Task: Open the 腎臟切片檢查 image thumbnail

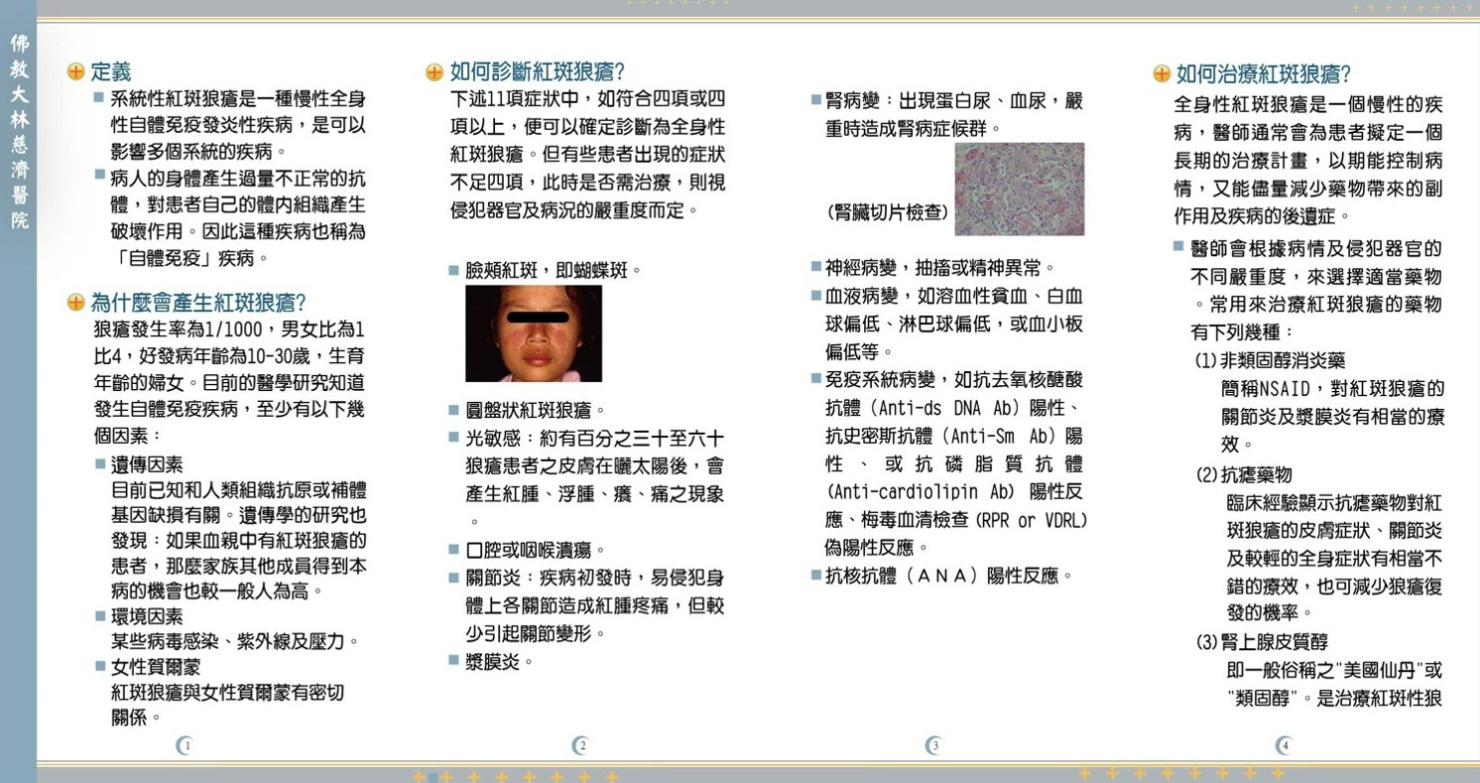Action: [x=1019, y=189]
